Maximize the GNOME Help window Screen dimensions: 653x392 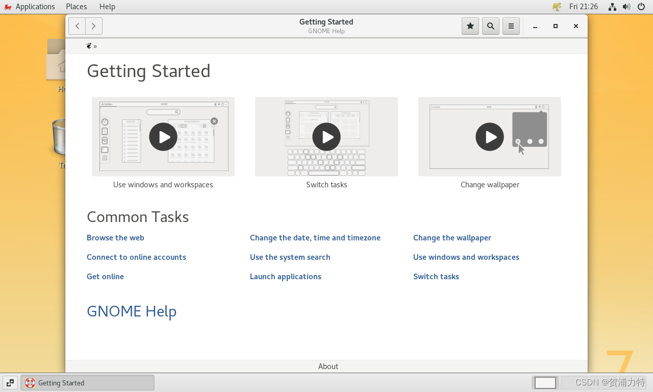[556, 27]
